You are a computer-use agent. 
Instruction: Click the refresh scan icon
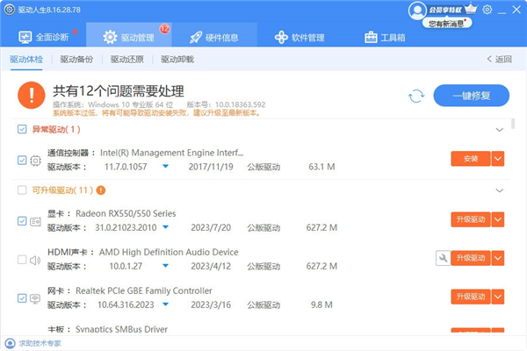tap(416, 96)
